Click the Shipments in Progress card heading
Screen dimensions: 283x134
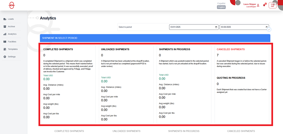pyautogui.click(x=175, y=49)
